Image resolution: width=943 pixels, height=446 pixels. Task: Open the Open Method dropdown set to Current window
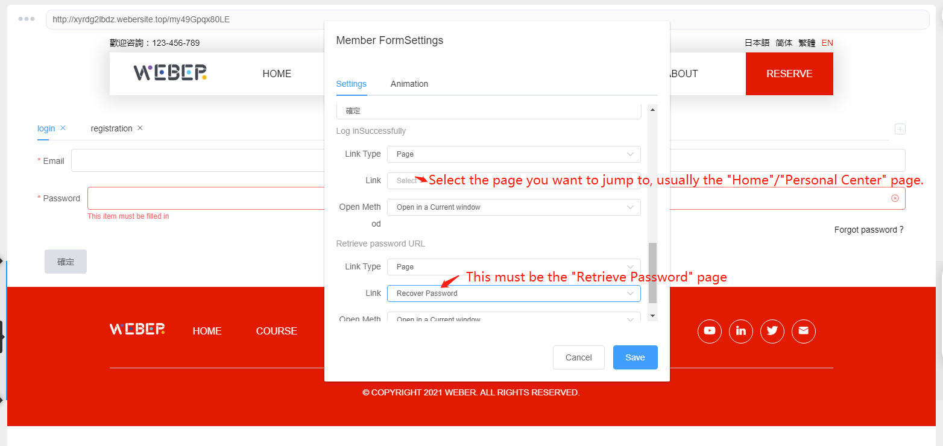(513, 207)
